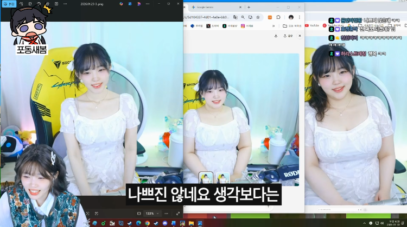Click the translate page icon in address bar
This screenshot has width=407, height=227.
click(235, 17)
